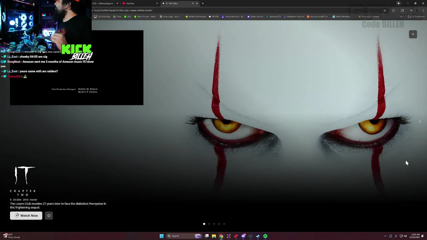Open the All Bookmarks folder
Viewport: 427px width, 240px height.
416,17
